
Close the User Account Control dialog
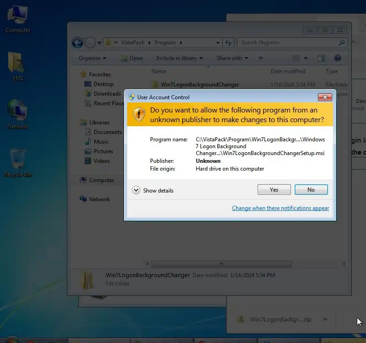pos(325,97)
